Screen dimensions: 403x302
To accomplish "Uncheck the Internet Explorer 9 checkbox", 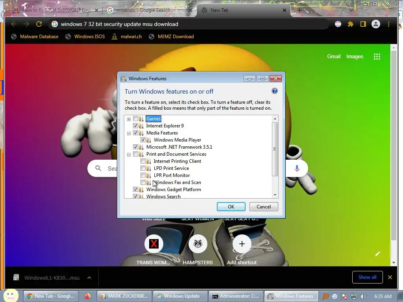I will 135,125.
